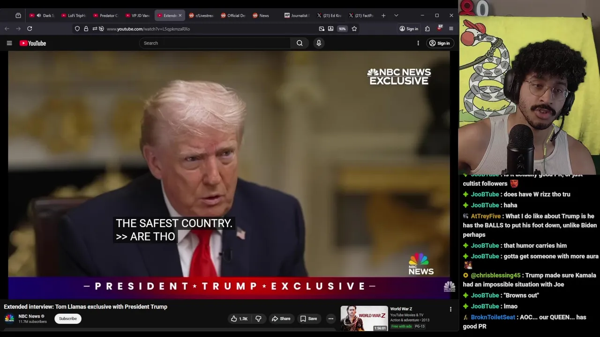Switch to the LoFi TripHop tab

click(73, 15)
